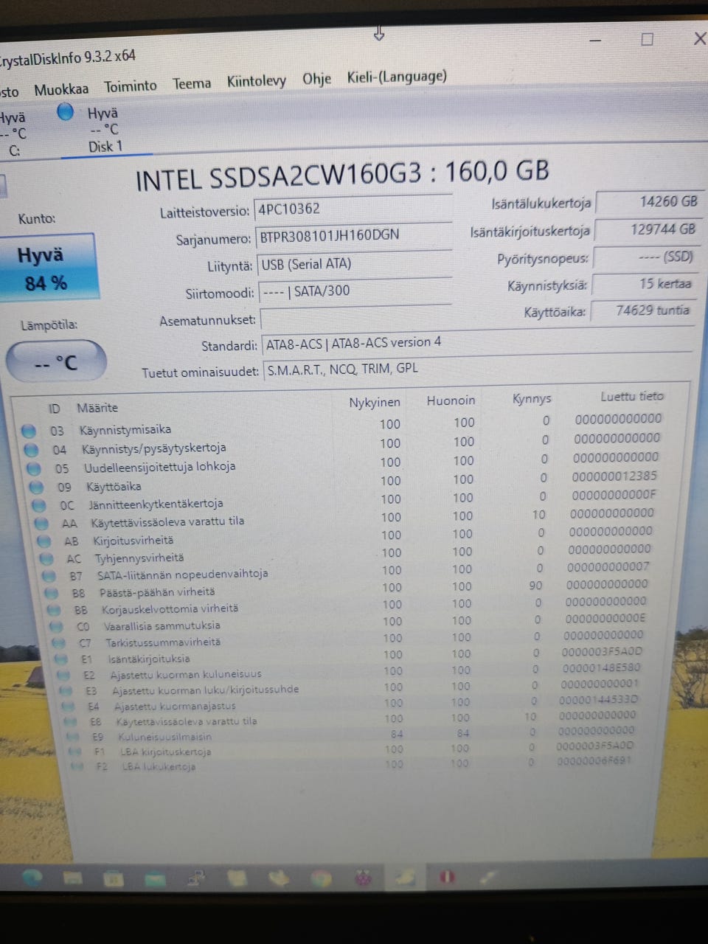Viewport: 708px width, 944px height.
Task: Click the status circle of Käynnistys/pysäytyskertoja row
Action: pyautogui.click(x=31, y=450)
